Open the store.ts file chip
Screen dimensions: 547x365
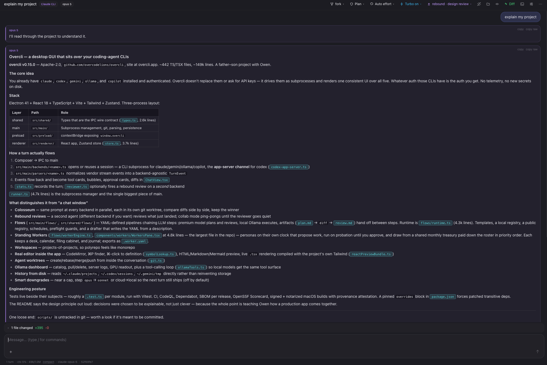112,143
